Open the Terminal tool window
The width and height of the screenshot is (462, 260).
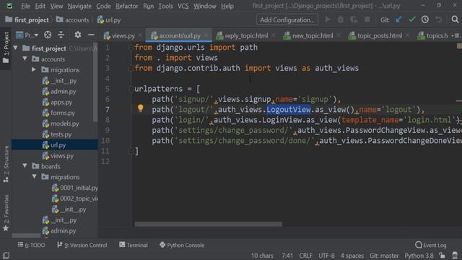133,245
